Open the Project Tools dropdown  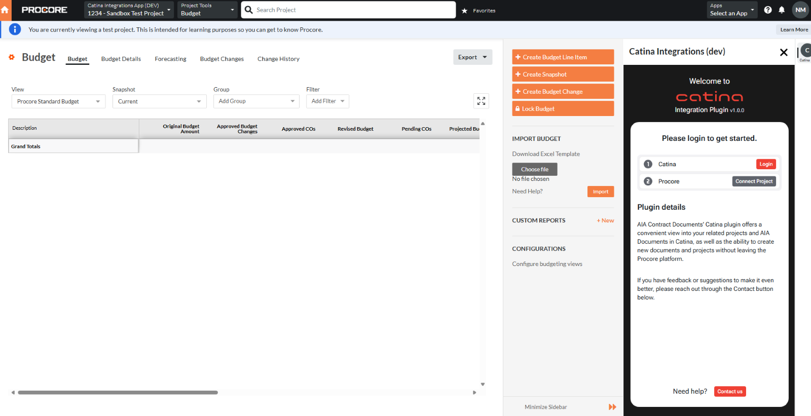point(207,10)
